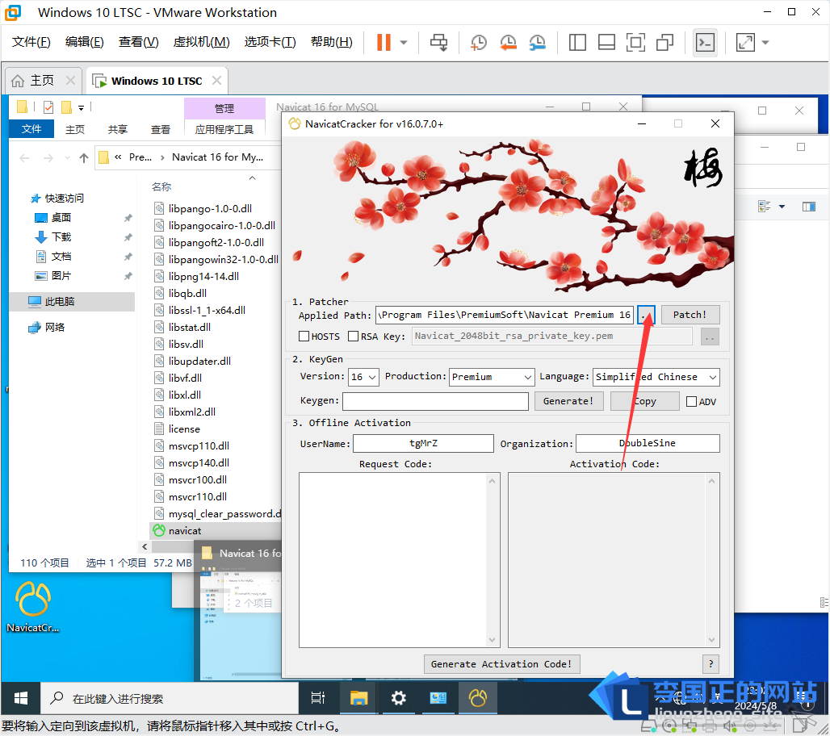Click the Keygen text field
The height and width of the screenshot is (736, 830).
pyautogui.click(x=435, y=401)
